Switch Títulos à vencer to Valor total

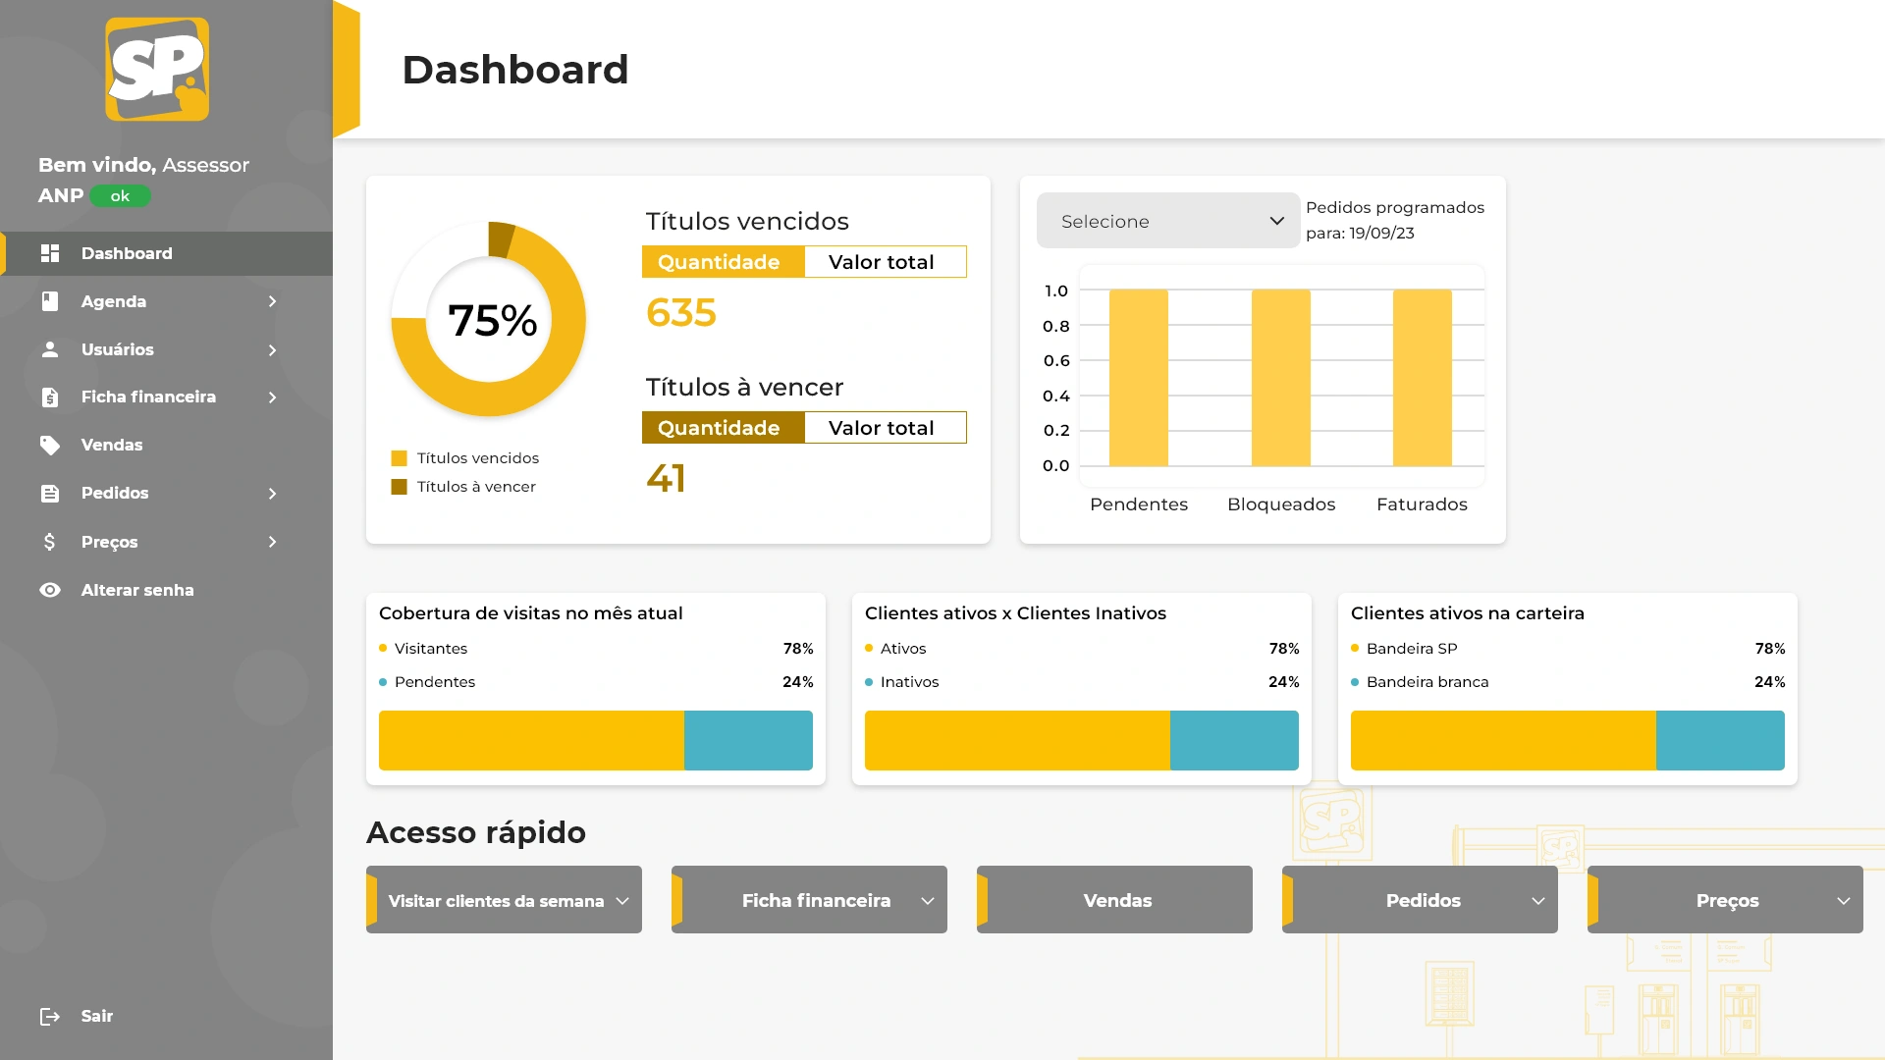tap(885, 428)
